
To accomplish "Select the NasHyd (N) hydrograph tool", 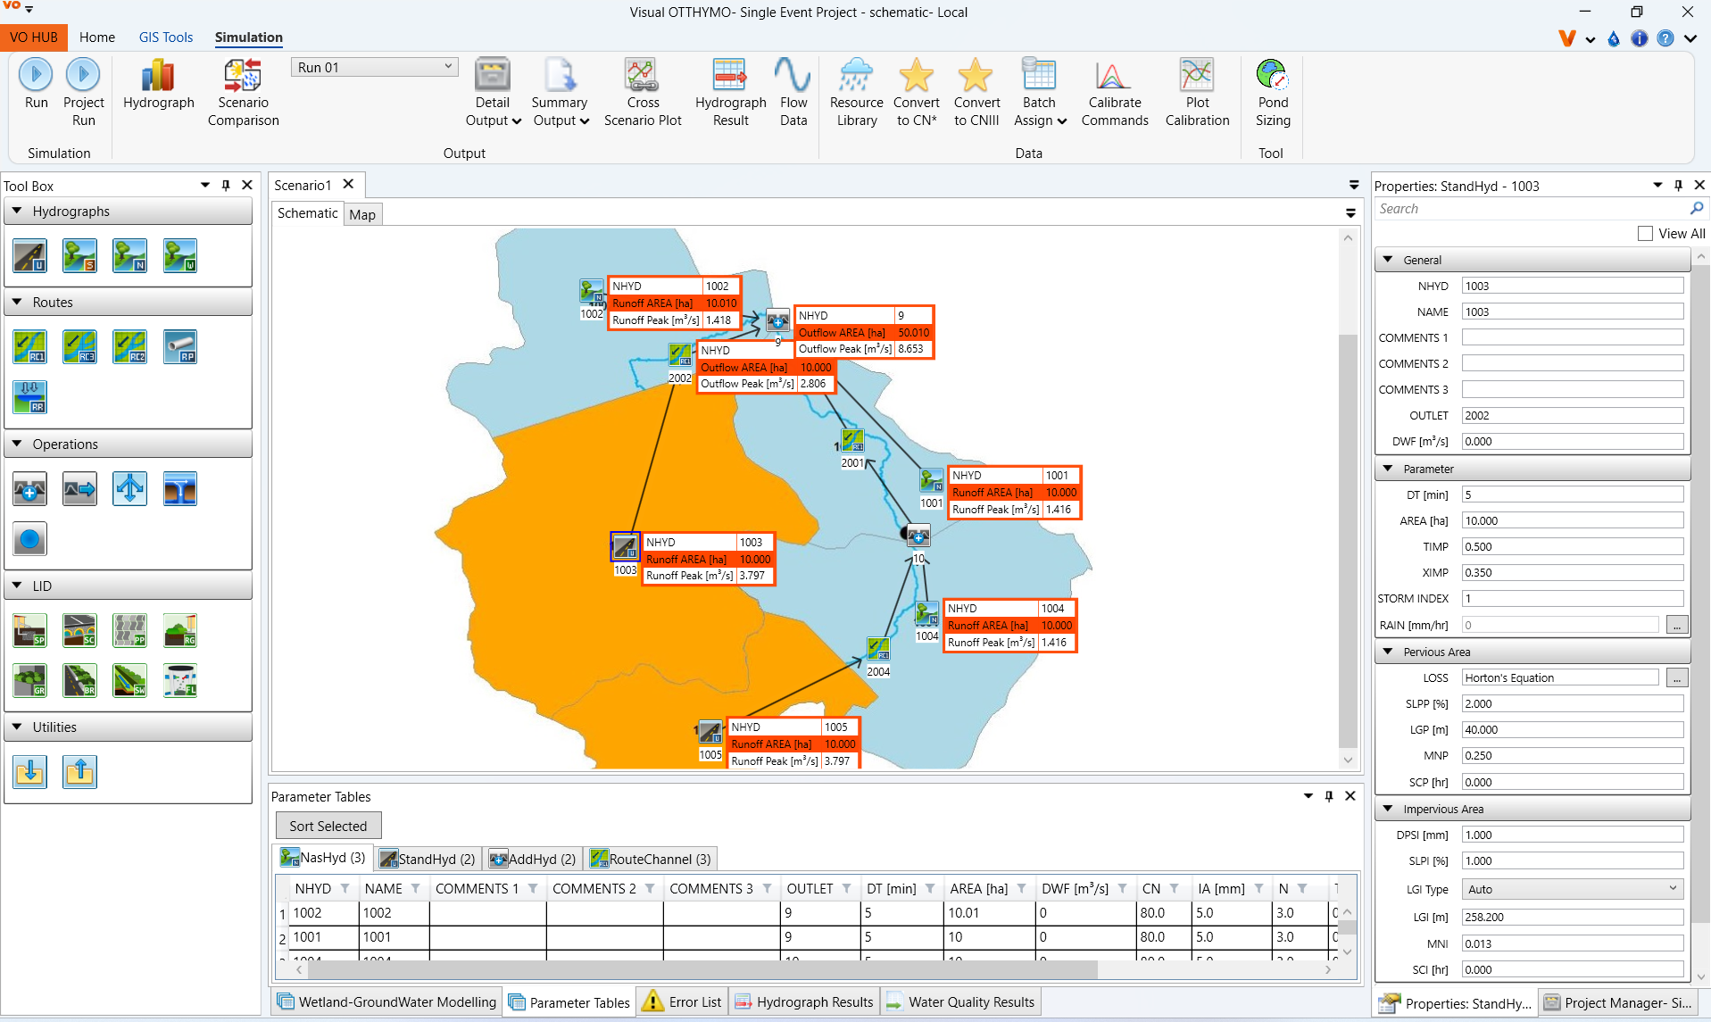I will 129,256.
